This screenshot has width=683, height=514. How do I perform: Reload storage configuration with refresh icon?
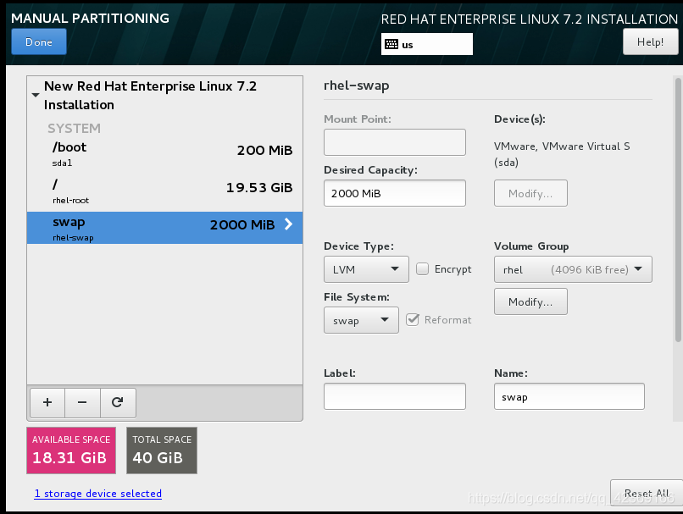coord(118,402)
